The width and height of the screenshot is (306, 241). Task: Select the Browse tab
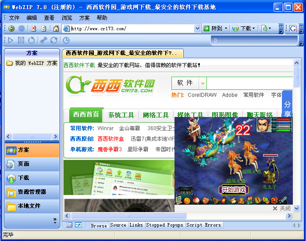[99, 225]
